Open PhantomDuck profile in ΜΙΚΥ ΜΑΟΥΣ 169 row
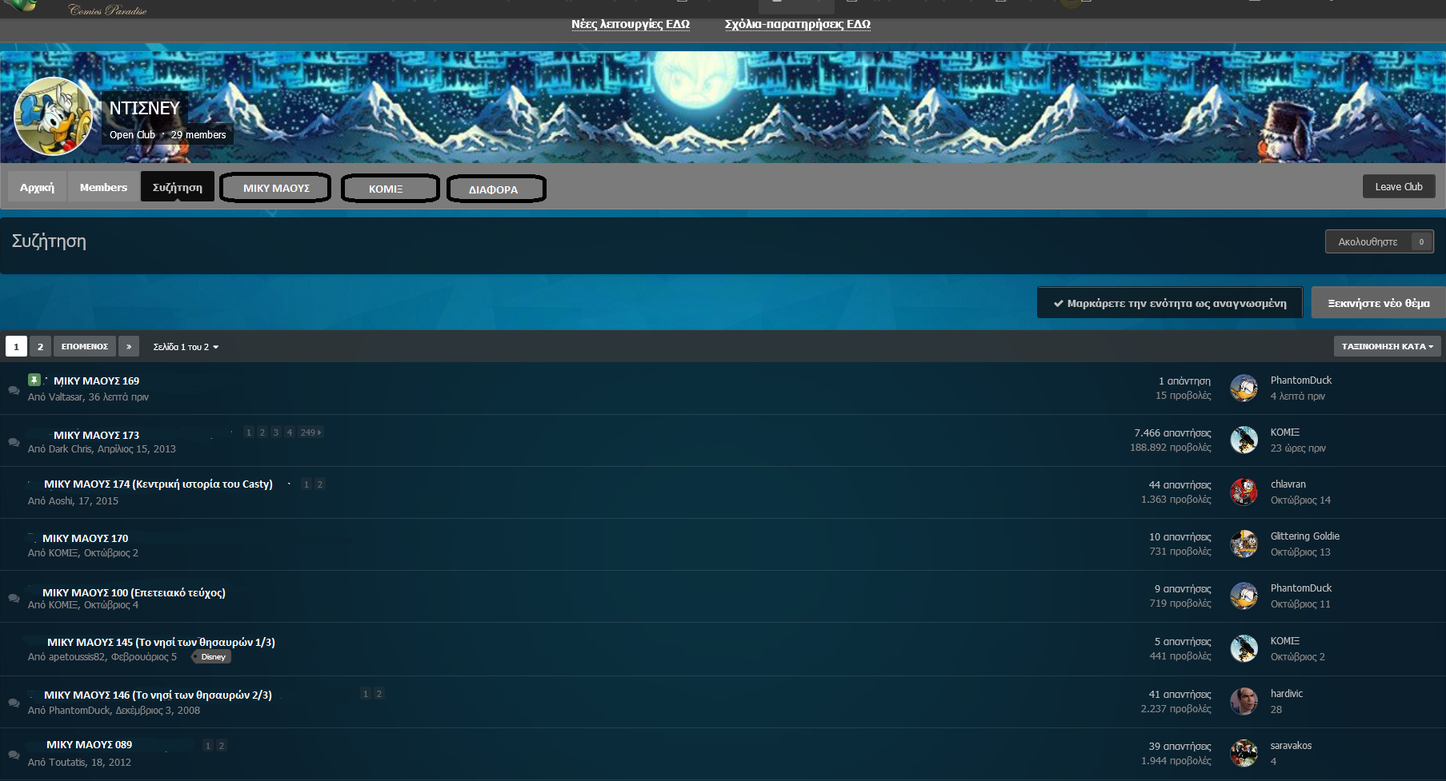Screen dimensions: 1446x781 1301,381
